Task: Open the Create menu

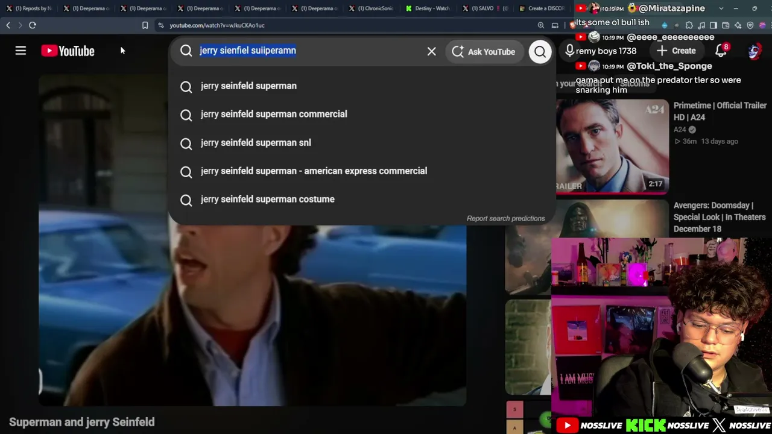Action: click(x=675, y=51)
